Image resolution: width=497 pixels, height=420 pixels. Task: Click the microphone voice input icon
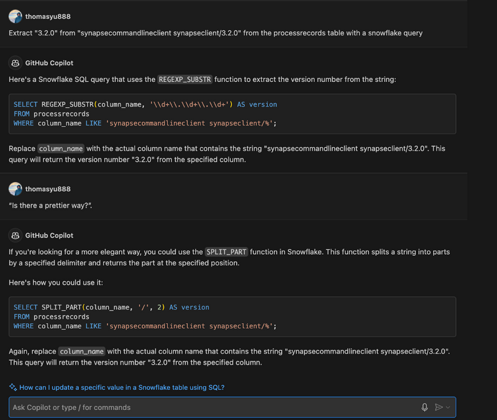click(x=425, y=407)
